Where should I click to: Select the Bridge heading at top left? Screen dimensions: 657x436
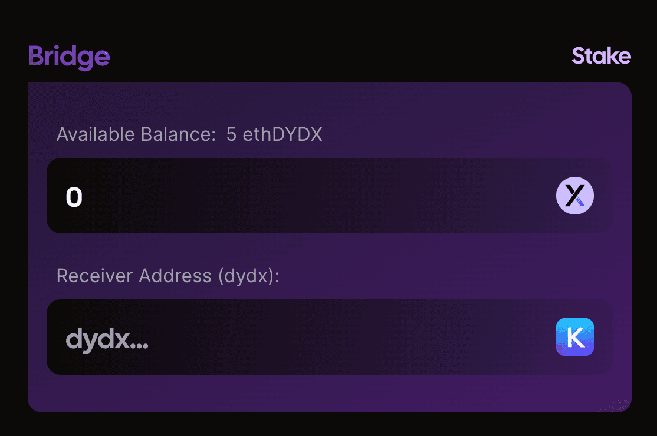[69, 57]
